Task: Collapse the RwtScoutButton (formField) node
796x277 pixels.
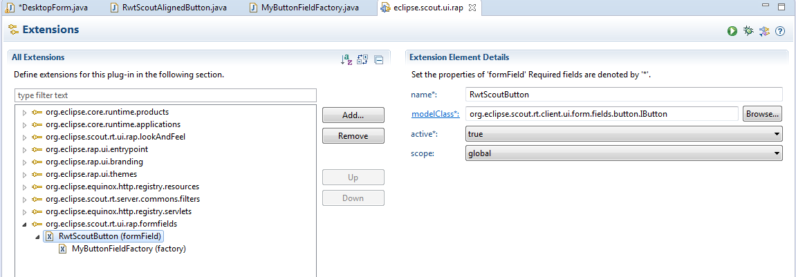Action: 37,237
